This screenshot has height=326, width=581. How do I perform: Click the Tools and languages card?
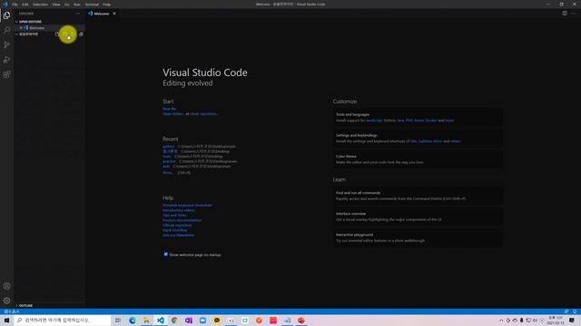418,117
